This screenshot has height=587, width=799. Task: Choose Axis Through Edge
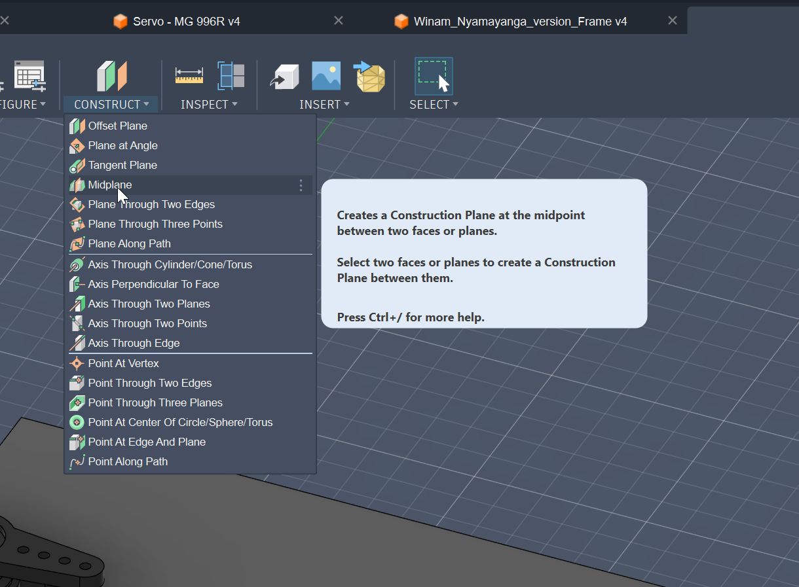[190, 343]
